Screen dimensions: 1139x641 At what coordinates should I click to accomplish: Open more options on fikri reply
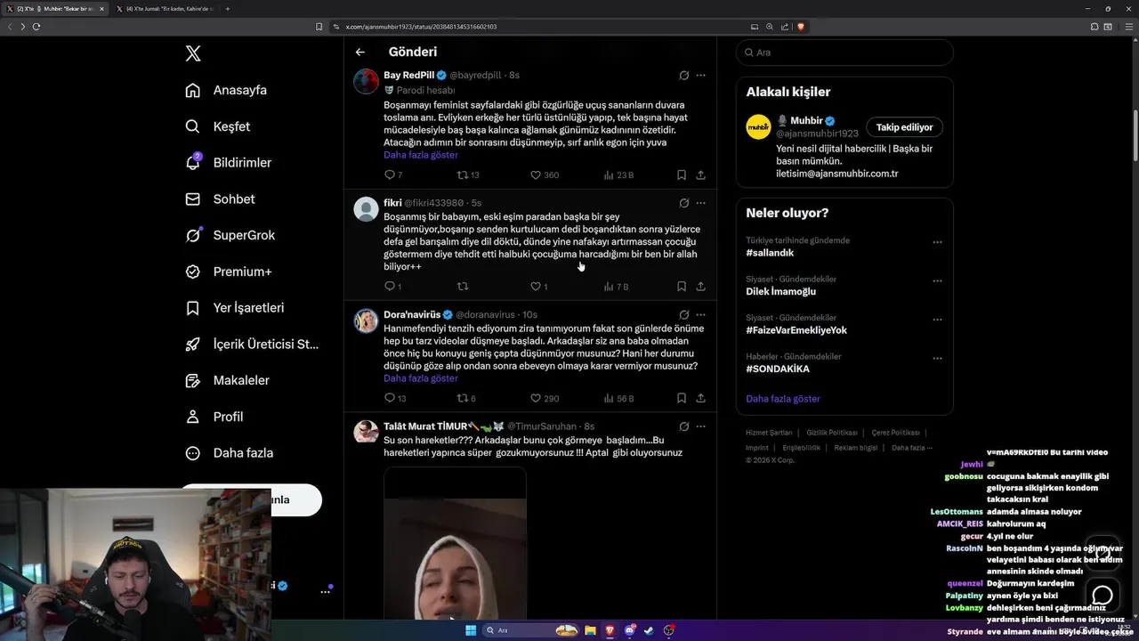[x=701, y=203]
